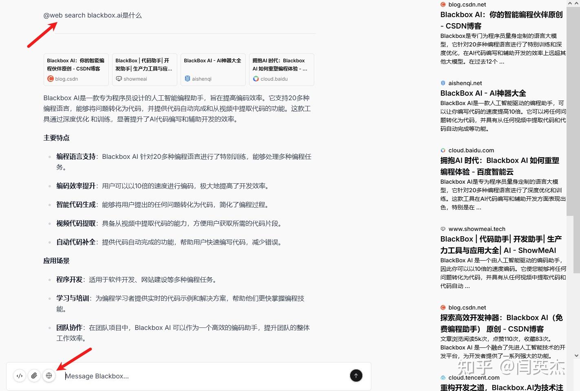The width and height of the screenshot is (580, 391).
Task: Send the message with the arrow button
Action: coord(356,376)
